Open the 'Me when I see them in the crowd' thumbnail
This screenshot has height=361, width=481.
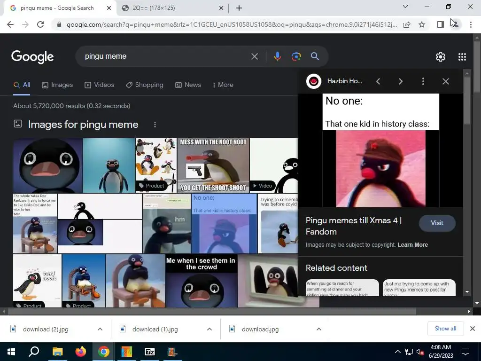pyautogui.click(x=202, y=281)
